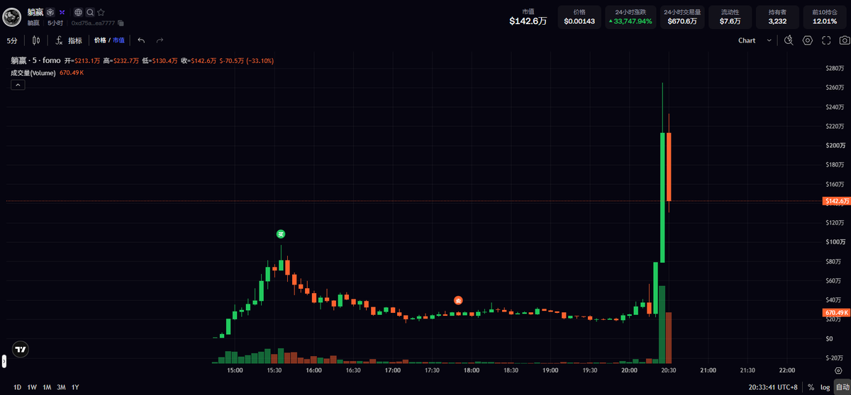Collapse the indicator legend with the chevron
The image size is (851, 395).
[18, 85]
